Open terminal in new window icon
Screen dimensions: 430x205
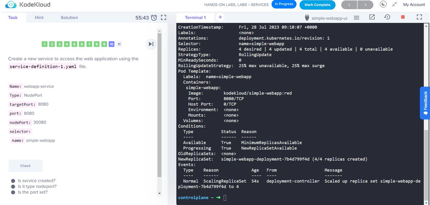point(372,17)
